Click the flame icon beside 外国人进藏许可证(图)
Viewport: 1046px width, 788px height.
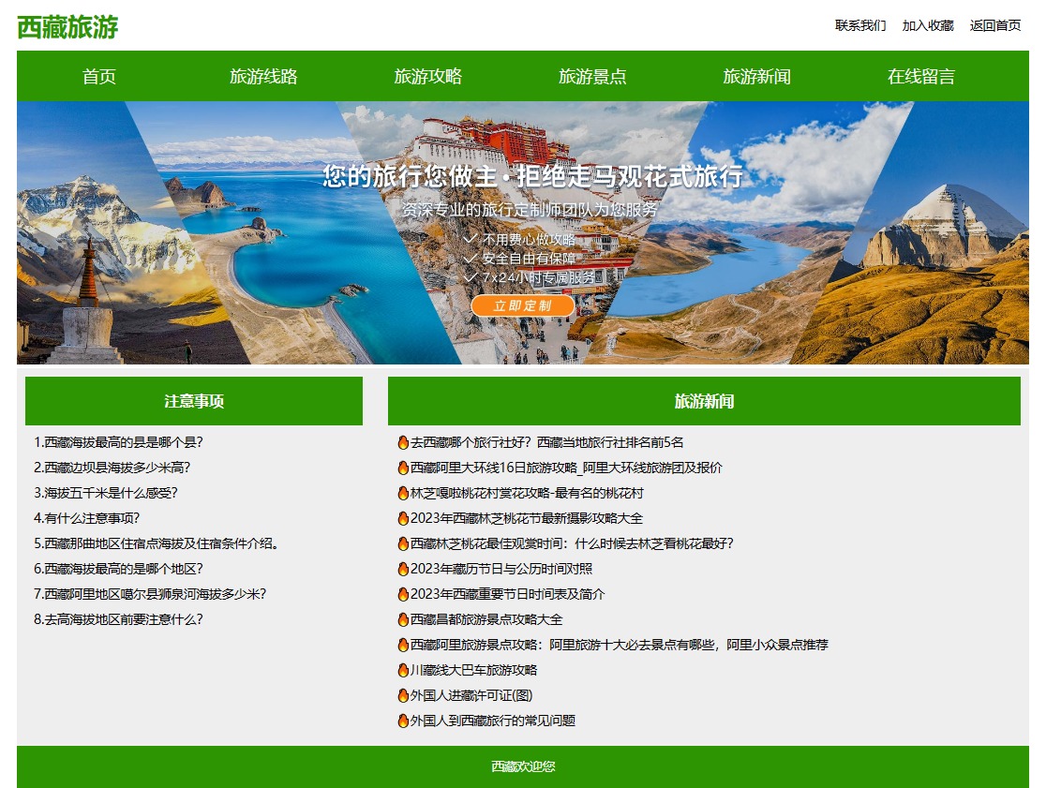403,695
